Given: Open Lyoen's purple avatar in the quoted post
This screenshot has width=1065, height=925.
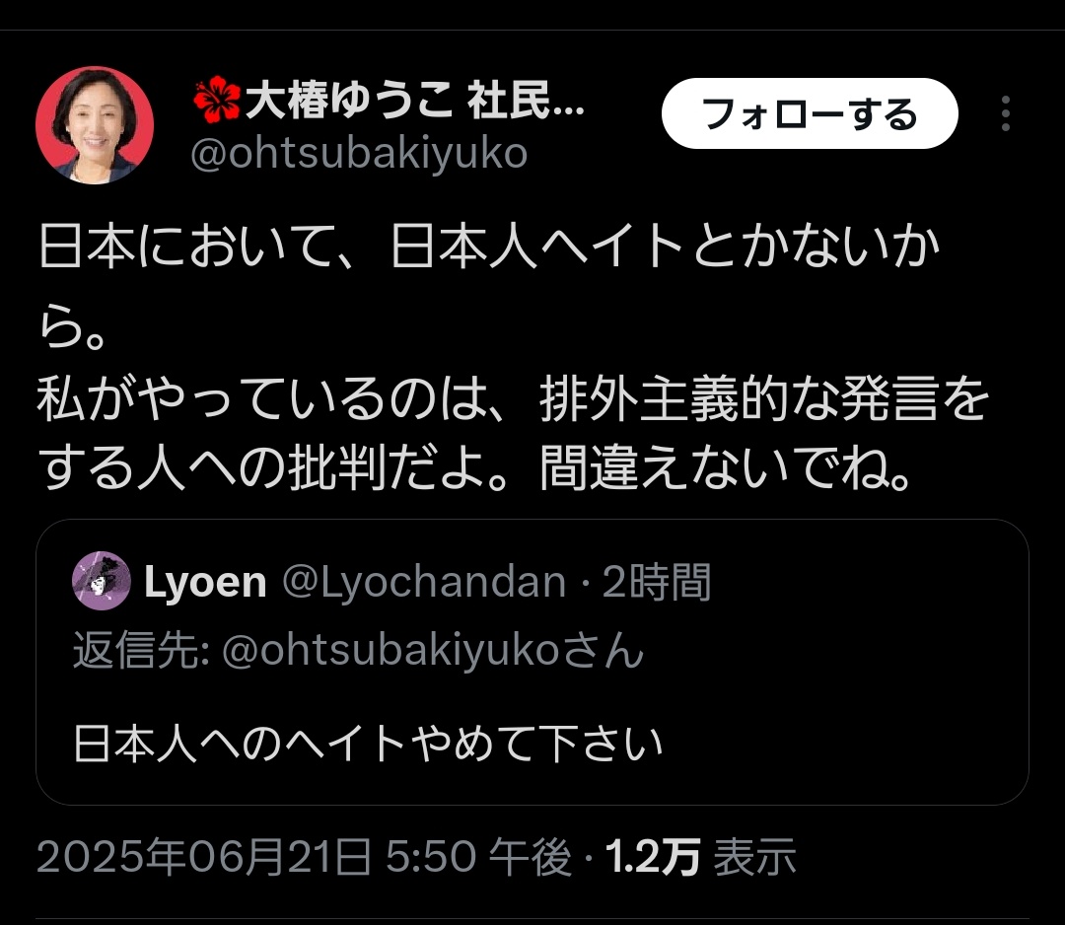Looking at the screenshot, I should (102, 581).
